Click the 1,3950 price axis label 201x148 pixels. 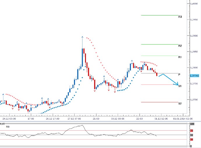(194, 20)
